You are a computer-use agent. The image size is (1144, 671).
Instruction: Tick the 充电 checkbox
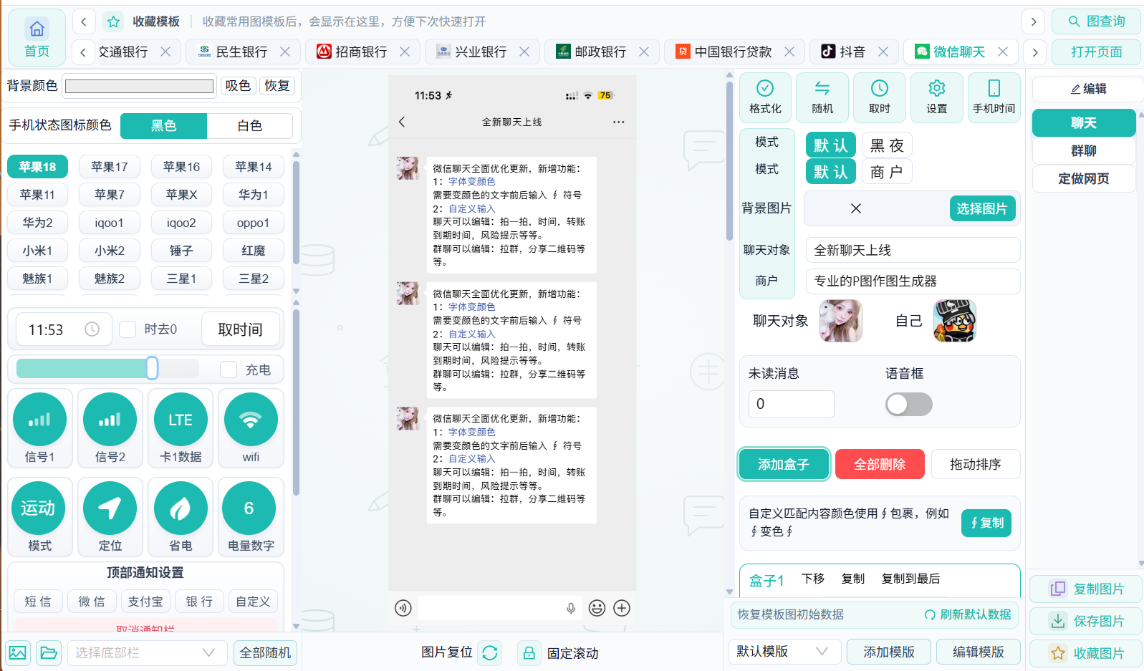229,370
